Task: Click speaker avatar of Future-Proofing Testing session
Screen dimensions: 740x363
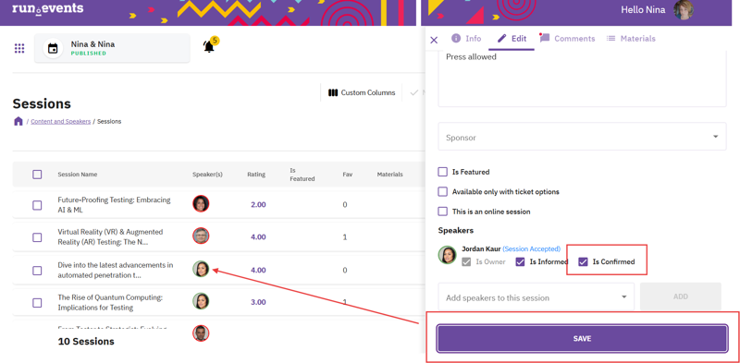Action: [x=201, y=203]
